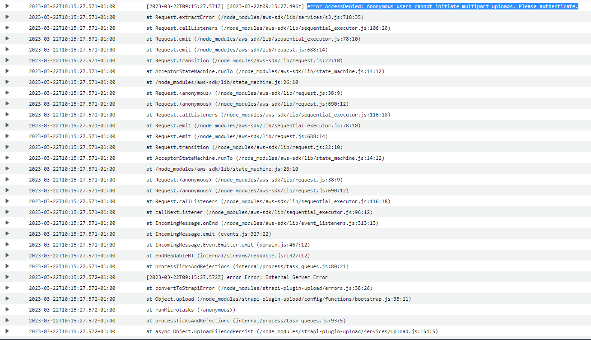Select the processTicksAndRejections task_queues.js entry
This screenshot has height=340, width=591.
tap(248, 266)
